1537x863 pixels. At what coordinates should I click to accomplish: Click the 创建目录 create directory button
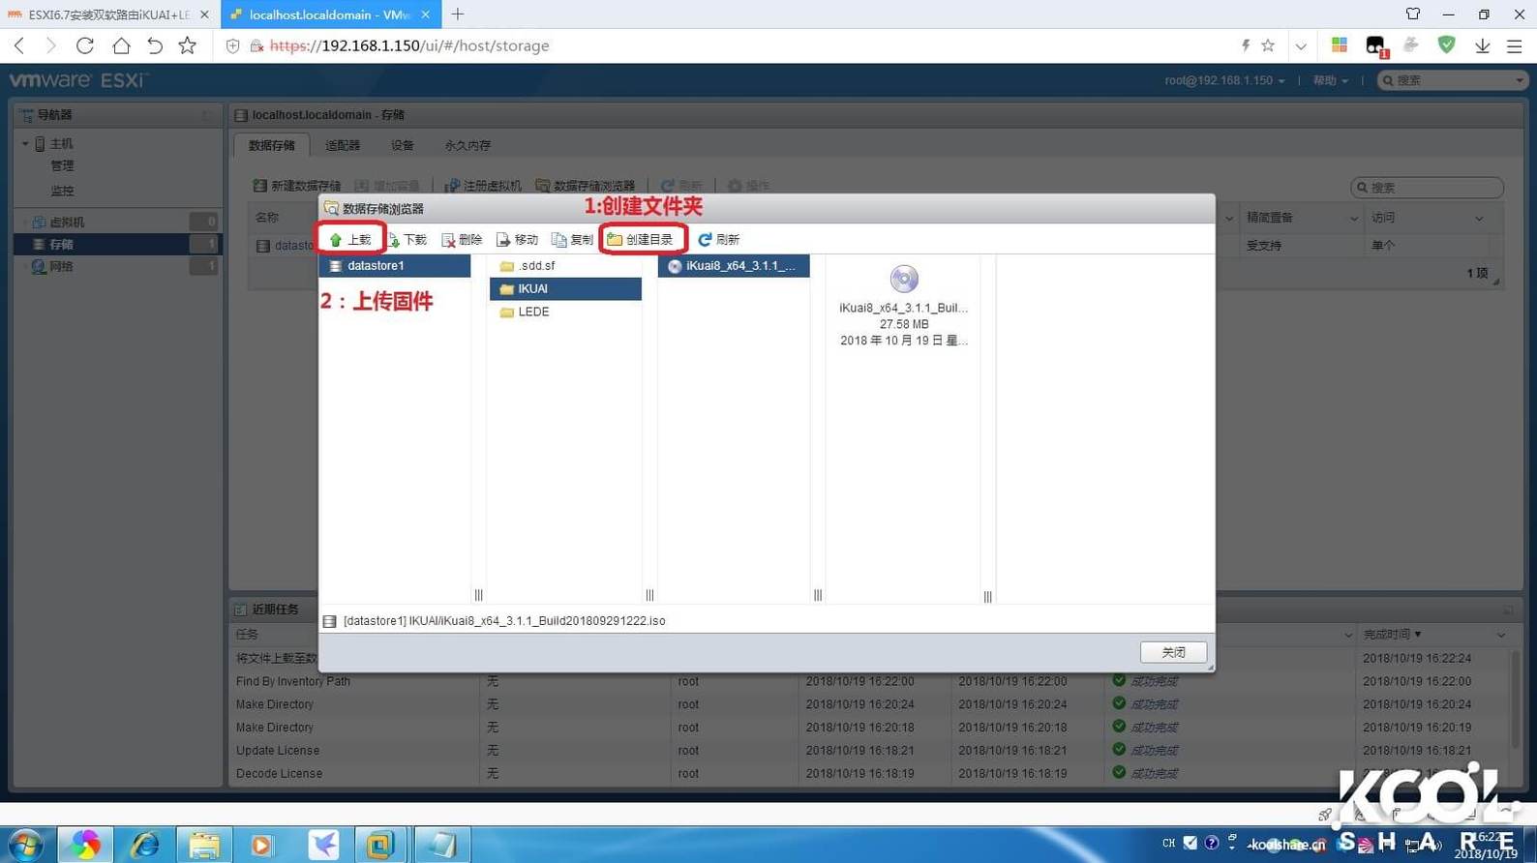tap(641, 239)
